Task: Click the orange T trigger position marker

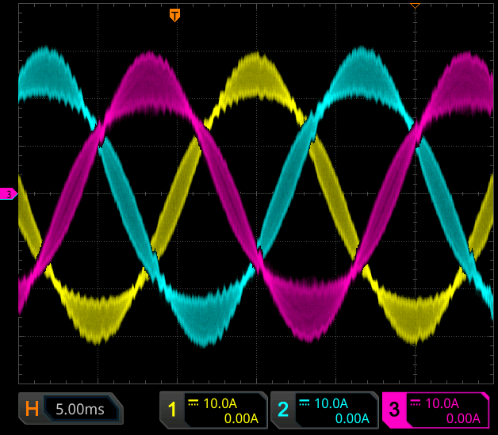Action: coord(174,15)
